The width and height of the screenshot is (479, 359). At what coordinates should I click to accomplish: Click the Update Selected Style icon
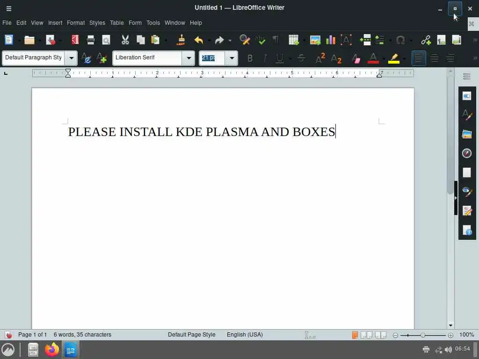click(x=86, y=58)
